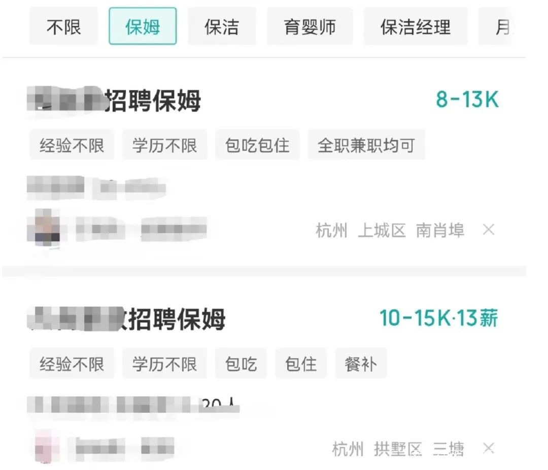Tap the partially visible 月 filter tab

[497, 26]
